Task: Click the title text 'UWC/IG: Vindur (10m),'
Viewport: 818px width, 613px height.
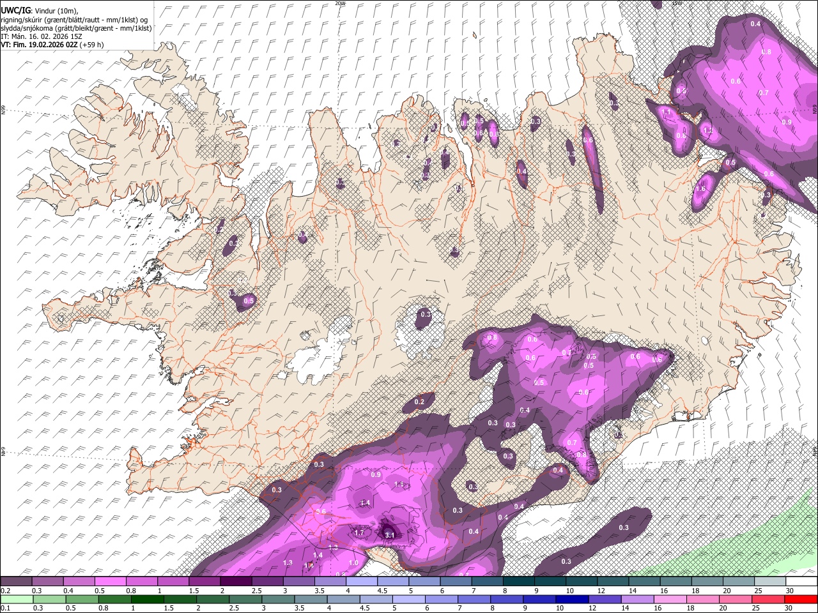Action: coord(39,10)
